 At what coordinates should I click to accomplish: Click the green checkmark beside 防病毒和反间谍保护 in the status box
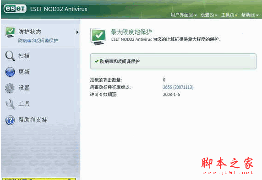pyautogui.click(x=96, y=61)
